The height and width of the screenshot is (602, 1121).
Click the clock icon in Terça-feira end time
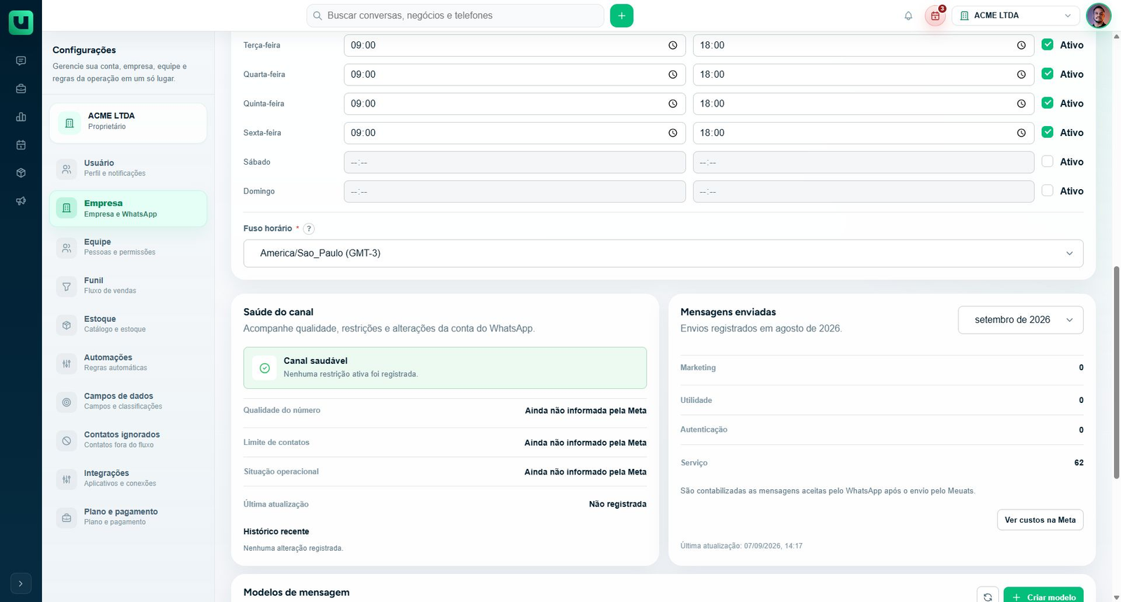click(1022, 46)
